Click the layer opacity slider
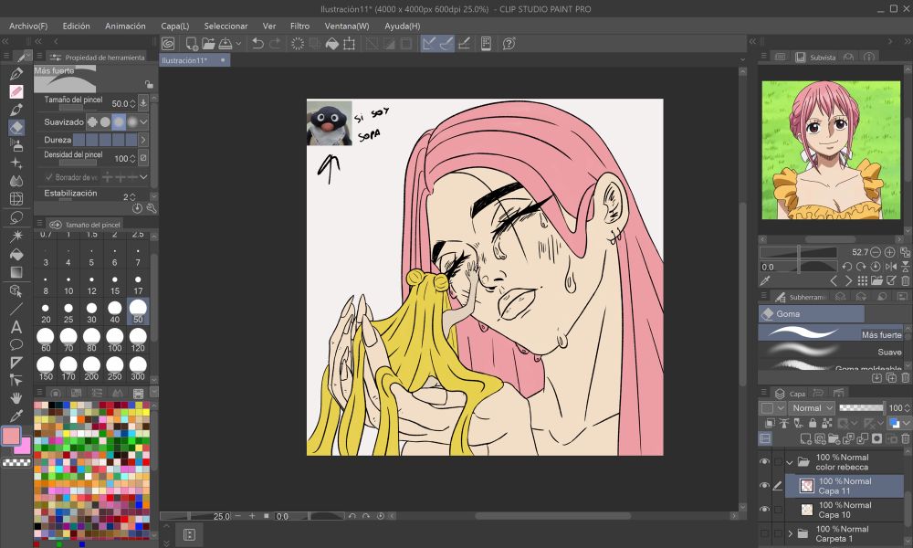This screenshot has height=548, width=913. click(862, 407)
